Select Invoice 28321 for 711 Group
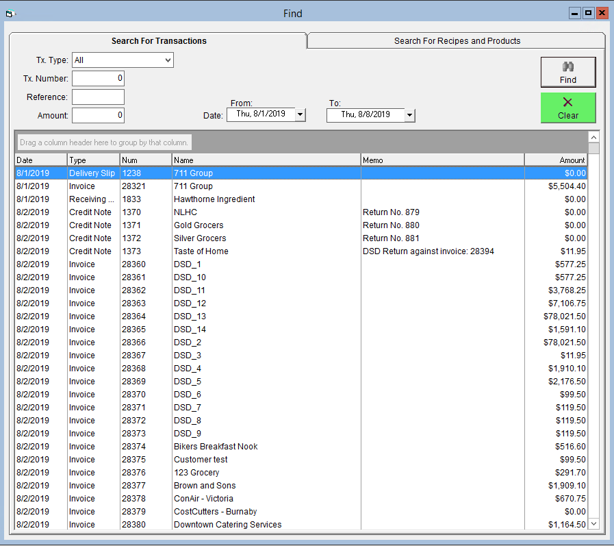The image size is (614, 546). click(300, 186)
